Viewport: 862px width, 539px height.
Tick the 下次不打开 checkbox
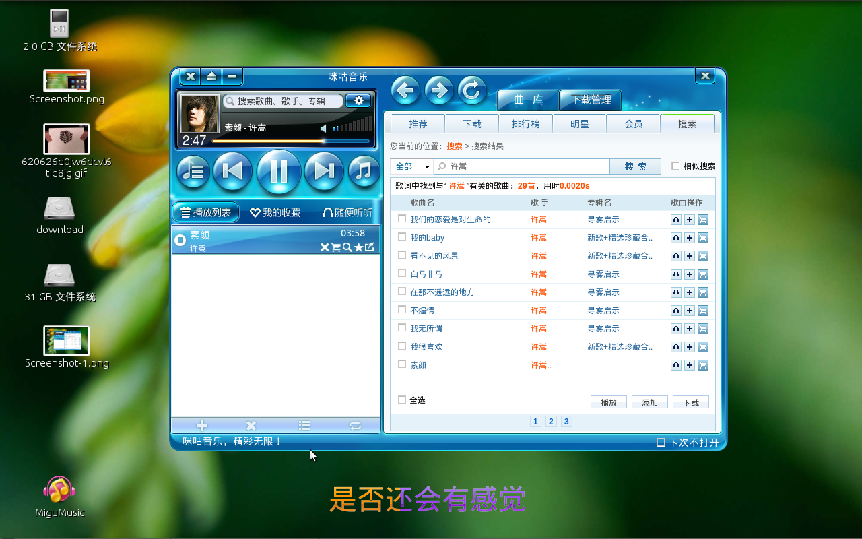tap(661, 443)
